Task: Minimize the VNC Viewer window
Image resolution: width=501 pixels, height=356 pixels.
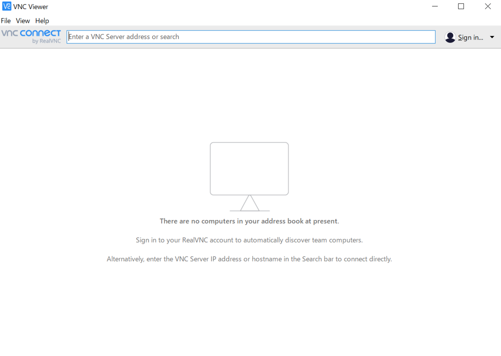Action: (x=435, y=6)
